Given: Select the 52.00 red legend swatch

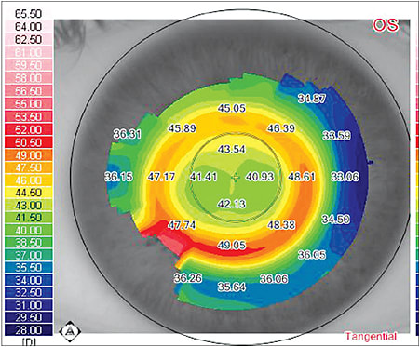Looking at the screenshot, I should [x=29, y=129].
